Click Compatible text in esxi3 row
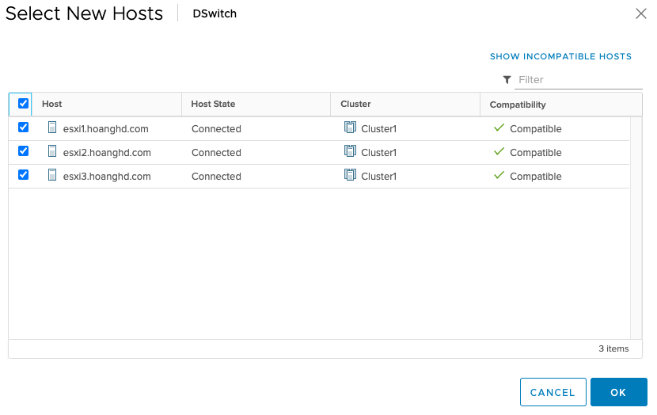 coord(535,177)
